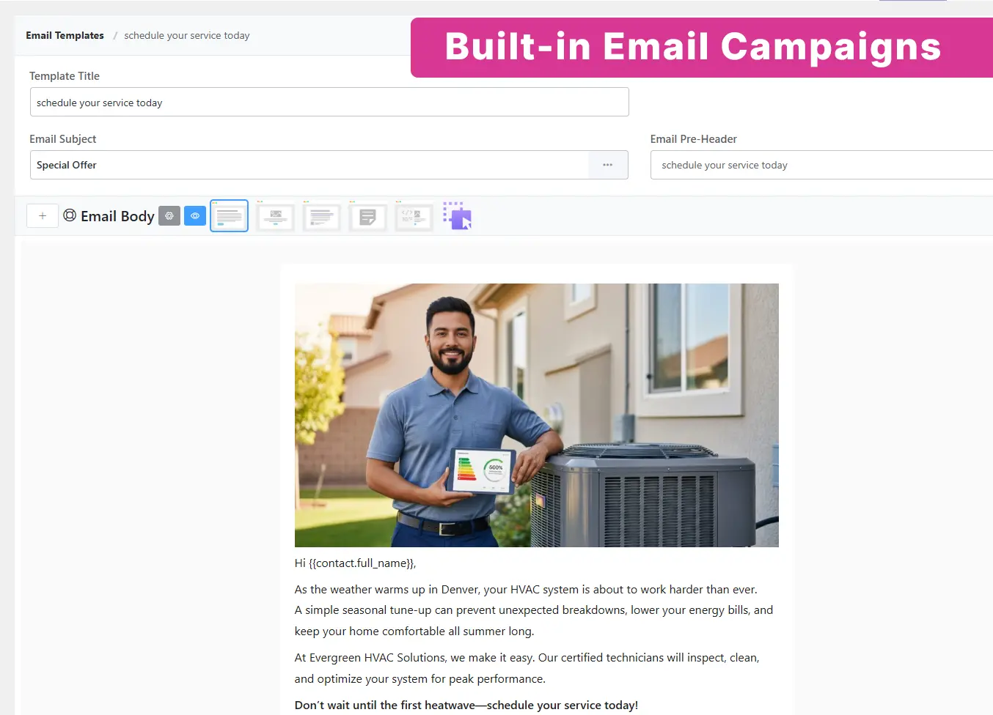Click the lifebuoy icon beside Email Body
The height and width of the screenshot is (715, 993).
(70, 215)
